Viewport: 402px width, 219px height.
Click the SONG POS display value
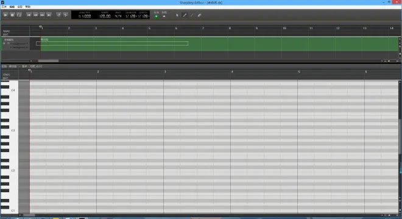pyautogui.click(x=85, y=16)
